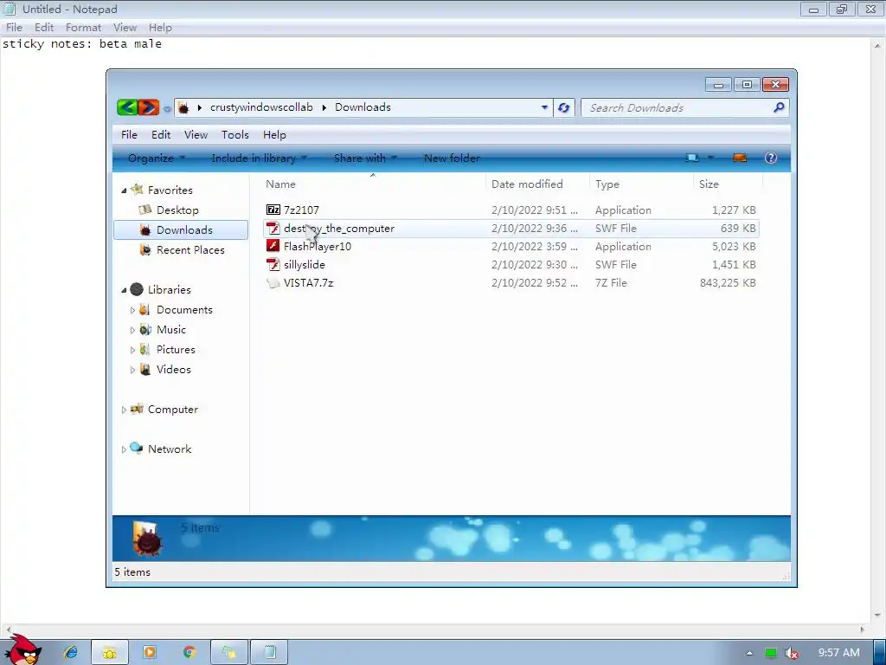Viewport: 886px width, 665px height.
Task: Click the Angry Bird start button
Action: [22, 649]
